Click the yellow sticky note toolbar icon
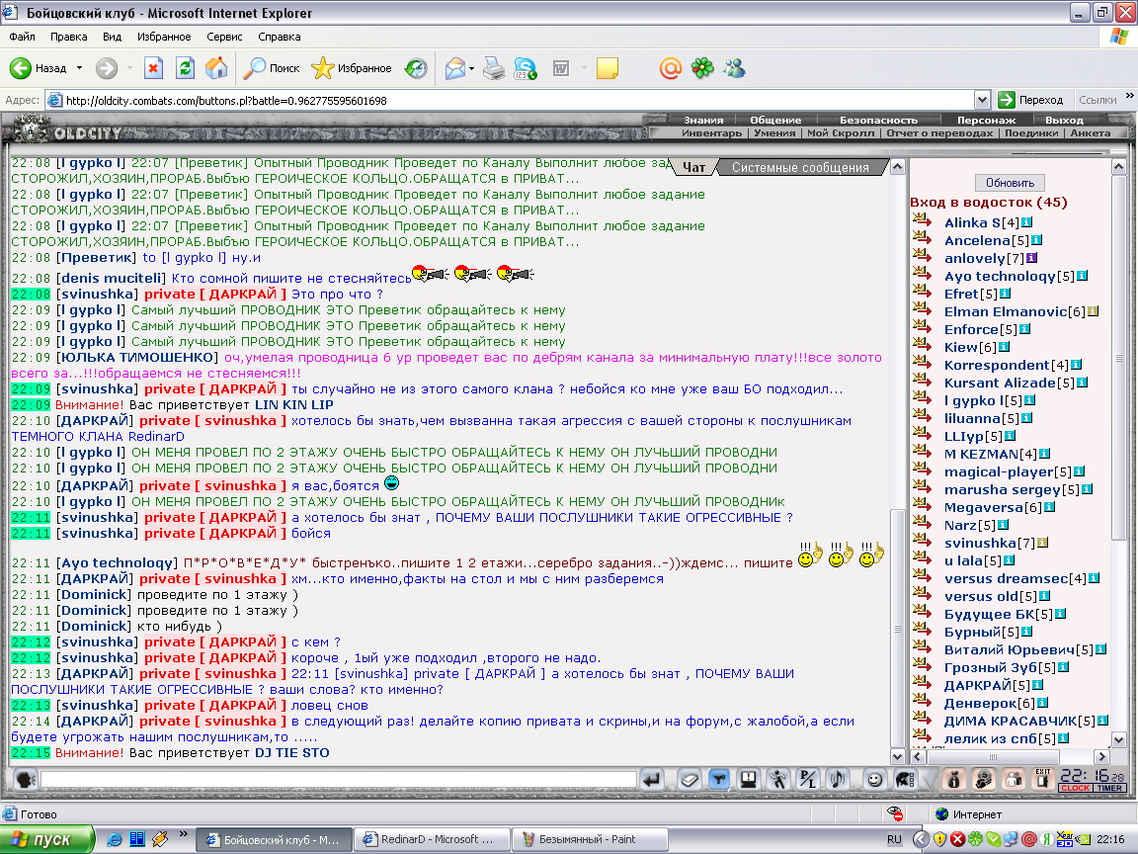The width and height of the screenshot is (1138, 854). [607, 68]
